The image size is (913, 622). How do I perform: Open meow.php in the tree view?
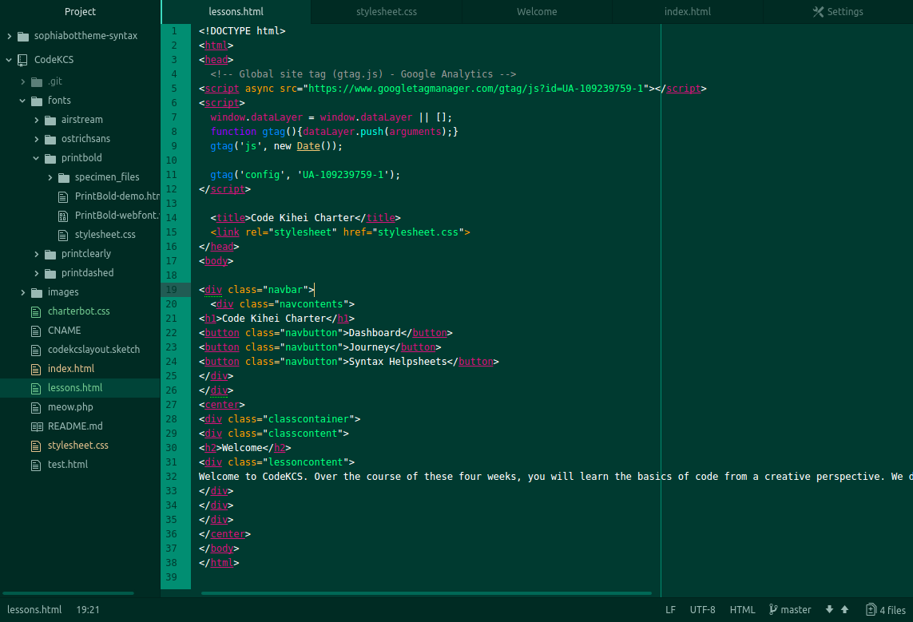70,407
